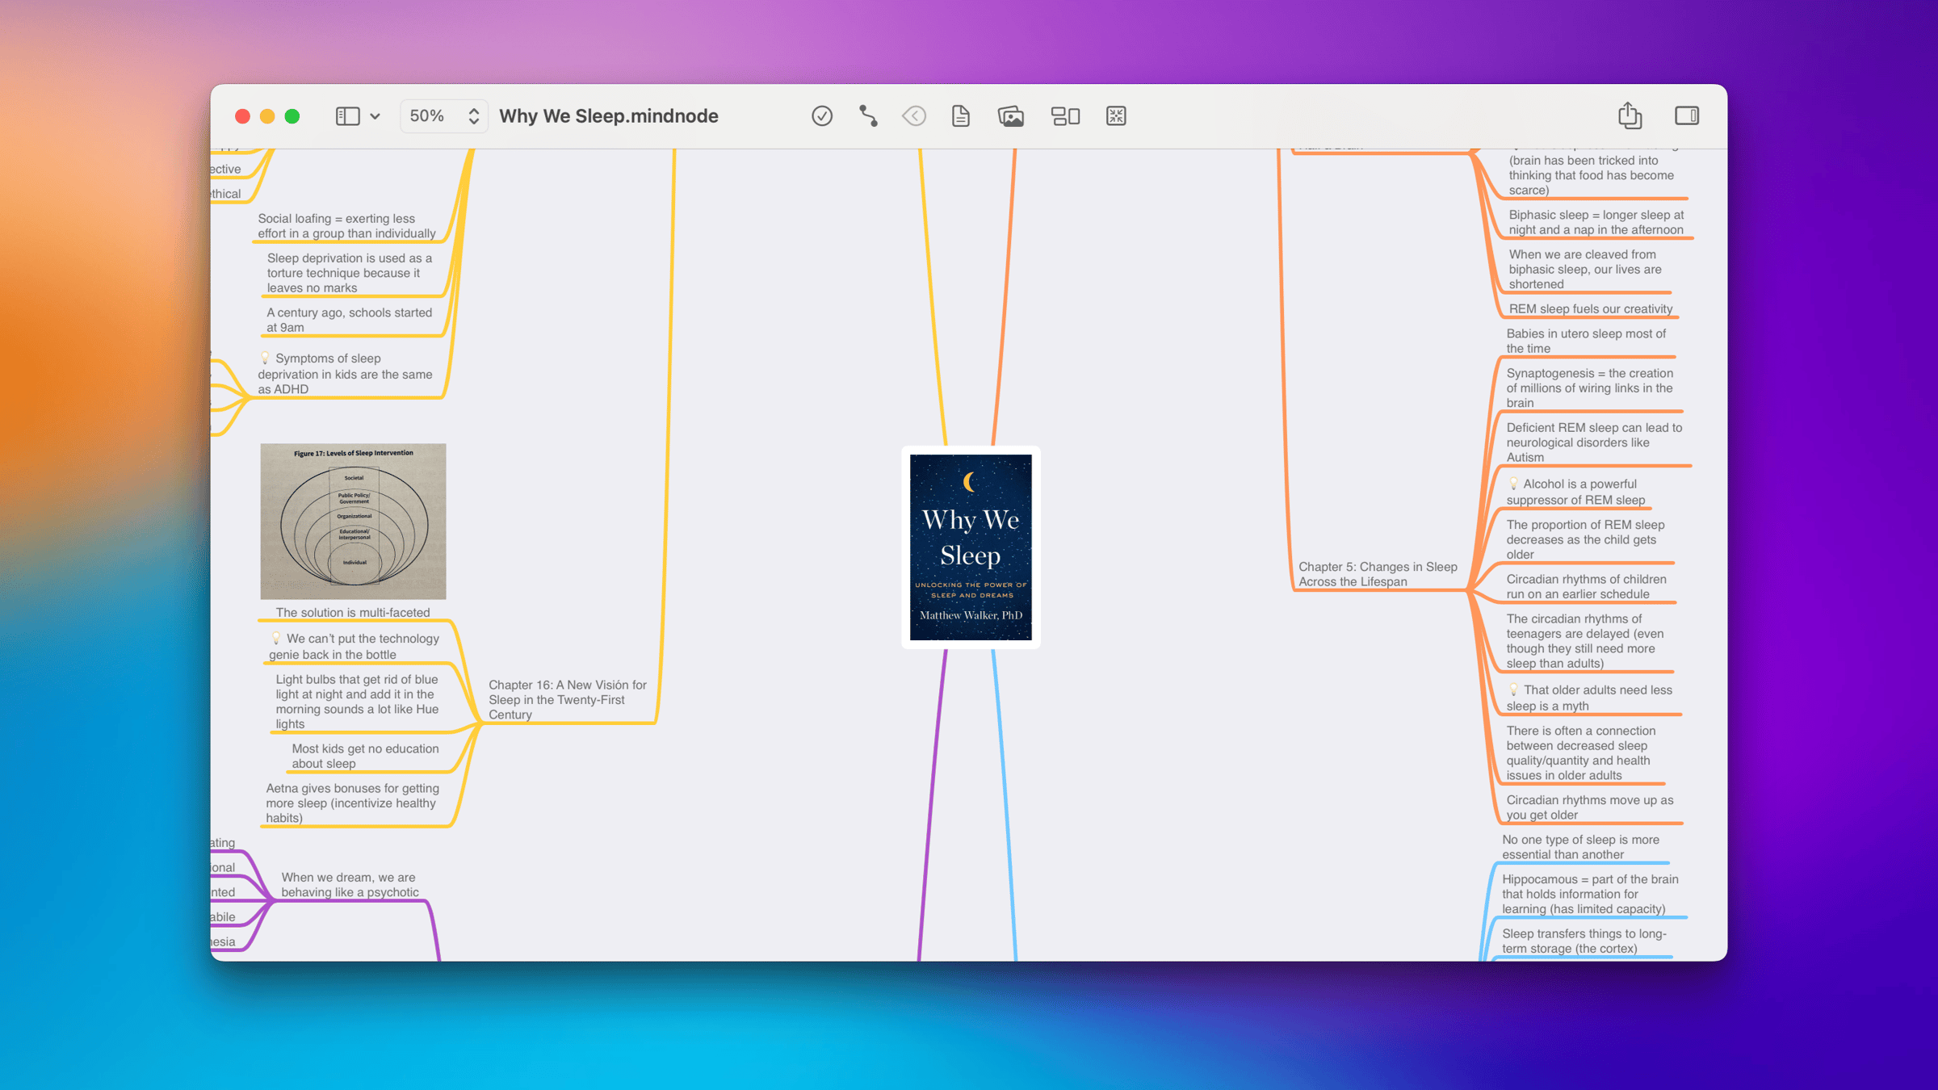Close the window with the red button
The image size is (1938, 1090).
(x=242, y=116)
